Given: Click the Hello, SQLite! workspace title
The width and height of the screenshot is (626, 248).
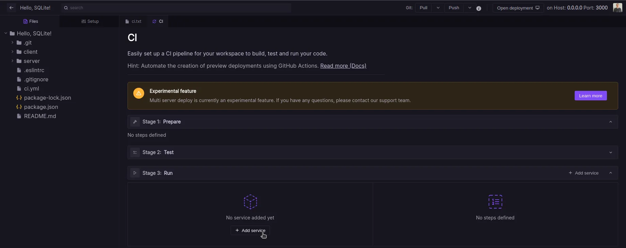Looking at the screenshot, I should (35, 8).
